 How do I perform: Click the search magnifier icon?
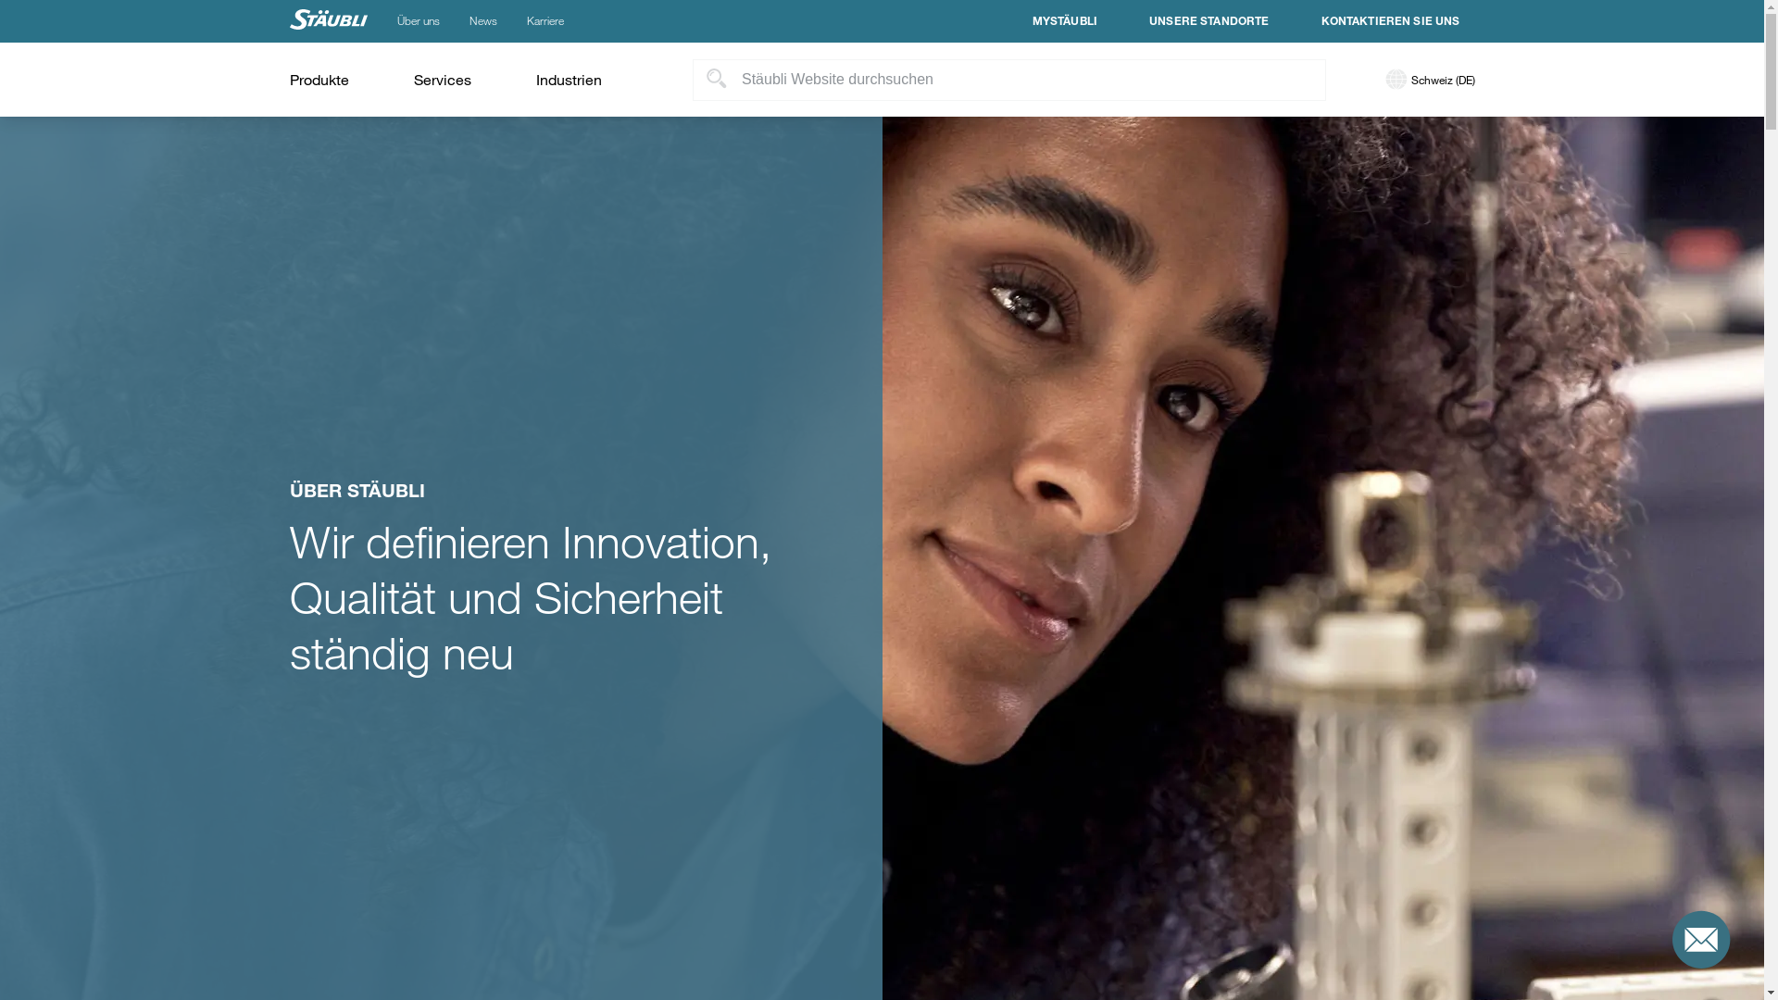(x=716, y=79)
